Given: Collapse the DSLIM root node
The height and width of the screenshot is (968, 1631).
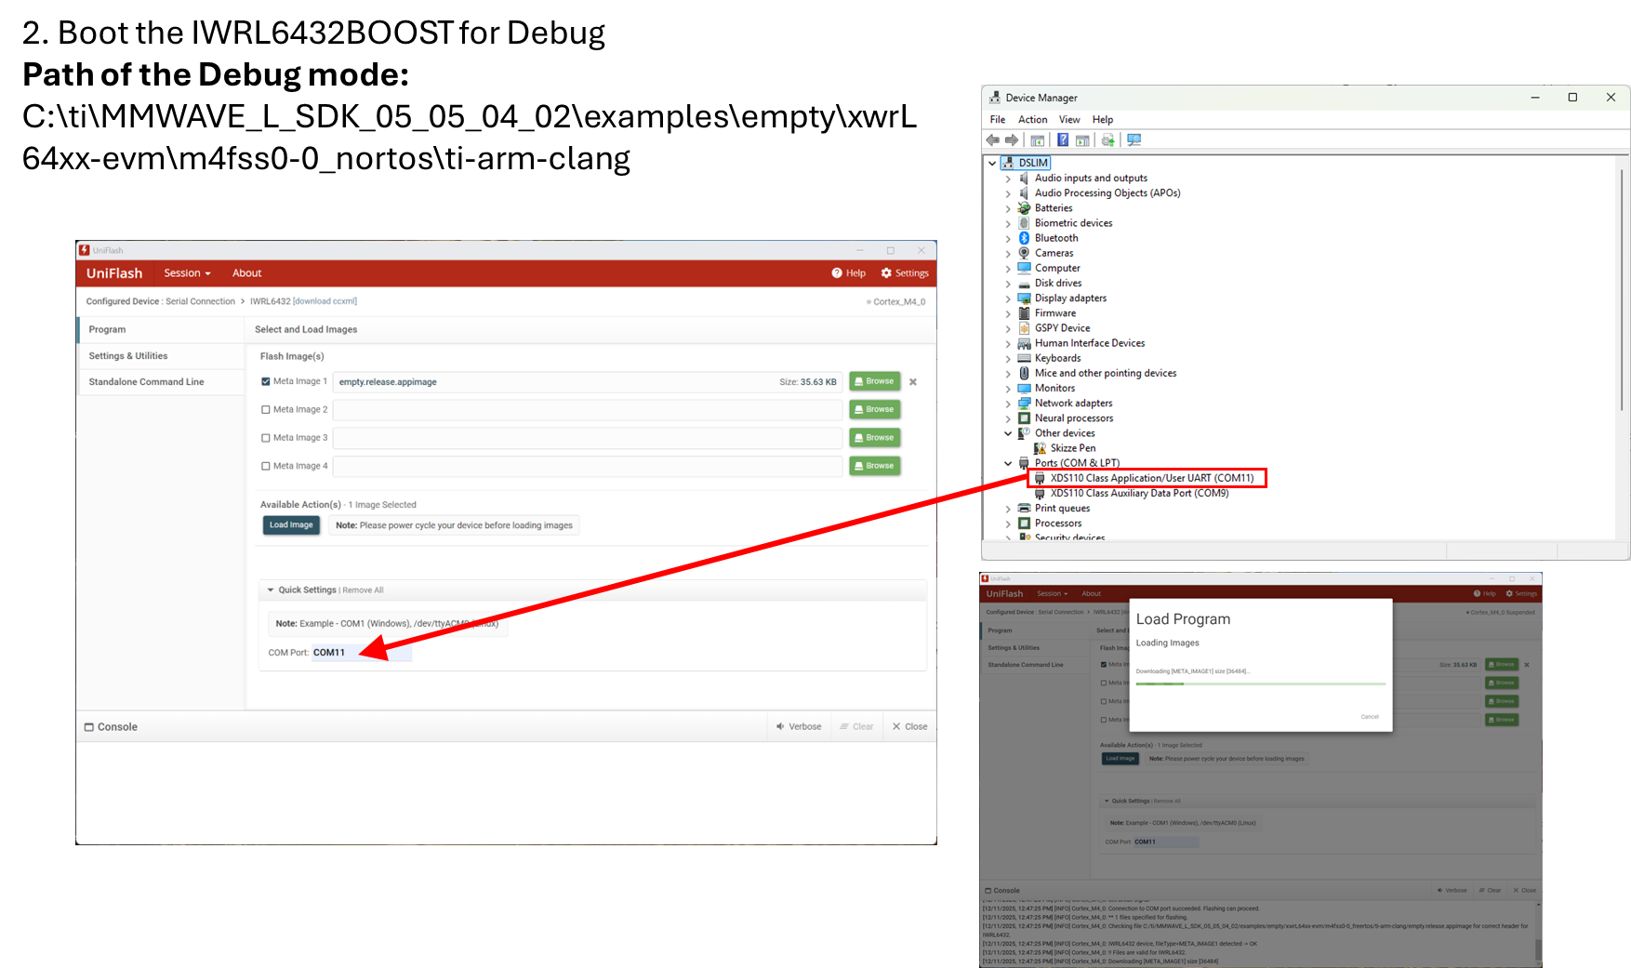Looking at the screenshot, I should [x=992, y=163].
